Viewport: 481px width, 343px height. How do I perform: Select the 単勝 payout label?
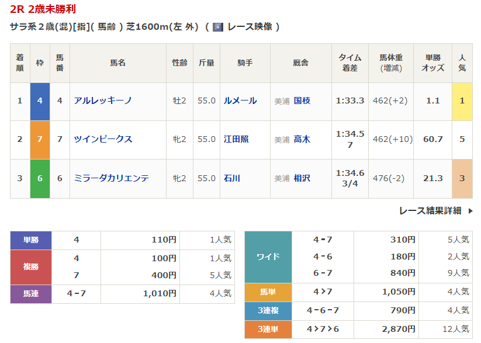[x=31, y=240]
